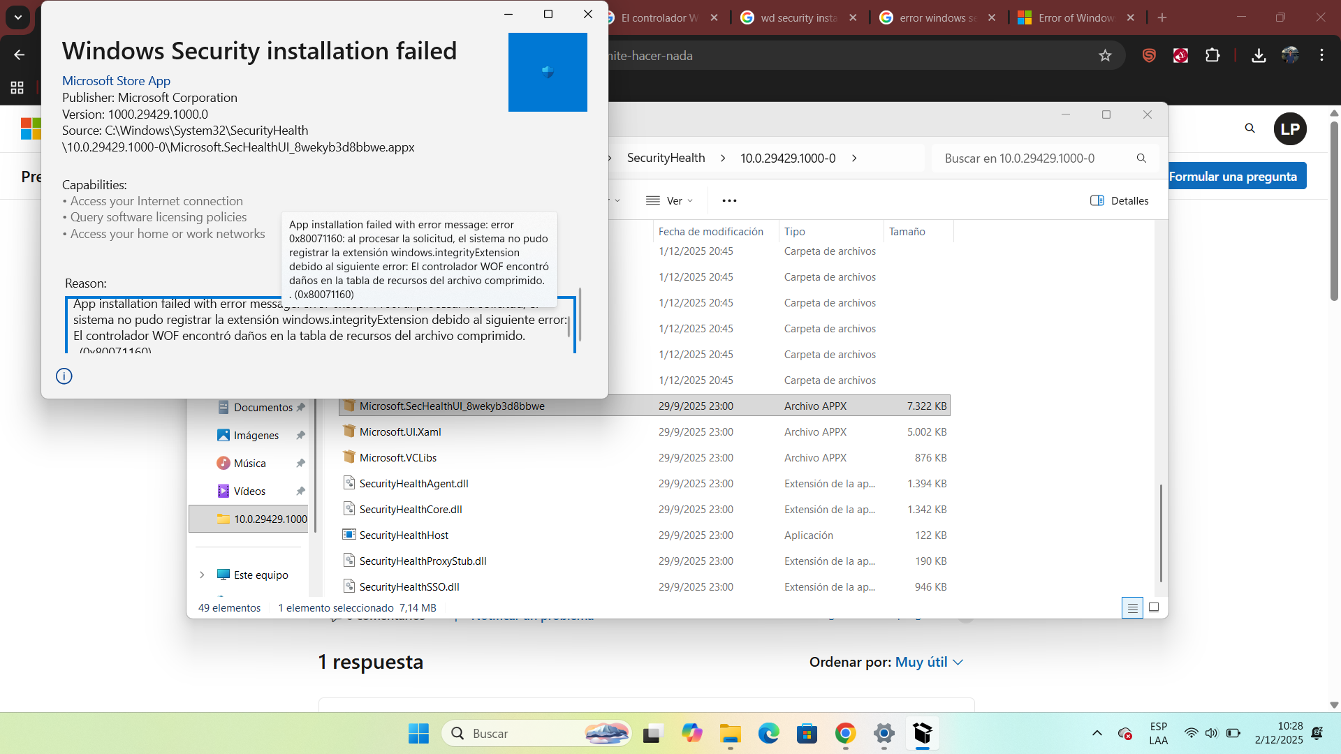Expand Este equipo in the navigation tree
Image resolution: width=1341 pixels, height=754 pixels.
[x=202, y=575]
